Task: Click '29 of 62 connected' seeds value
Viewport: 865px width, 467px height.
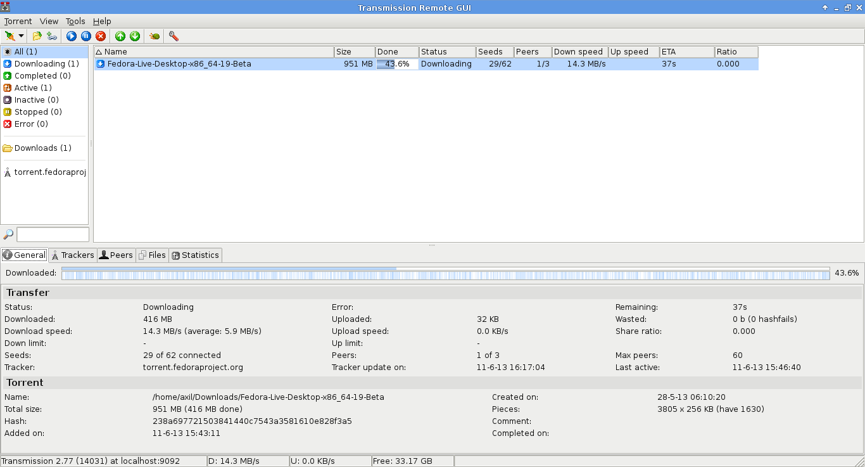Action: point(182,355)
